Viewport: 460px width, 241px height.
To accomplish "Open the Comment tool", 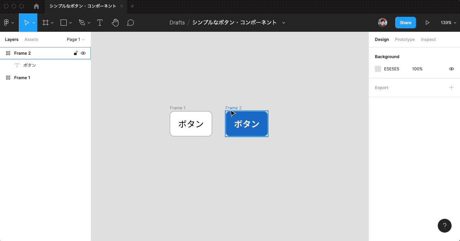I will point(130,23).
